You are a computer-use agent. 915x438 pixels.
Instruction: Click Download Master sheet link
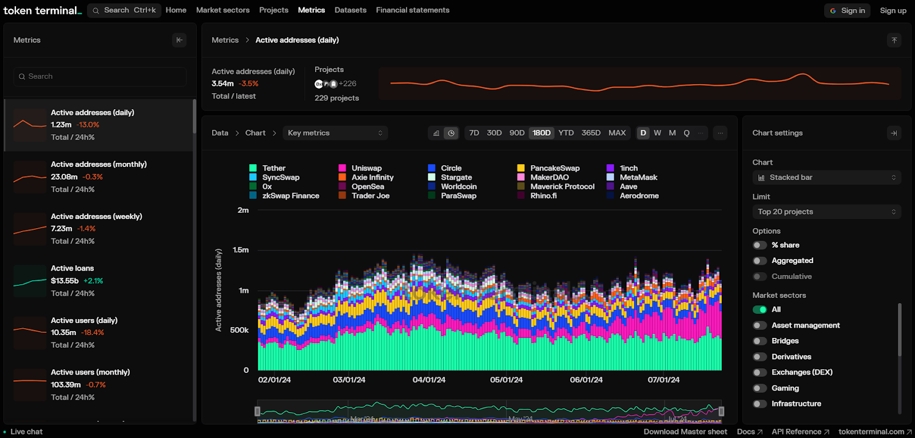click(x=685, y=432)
